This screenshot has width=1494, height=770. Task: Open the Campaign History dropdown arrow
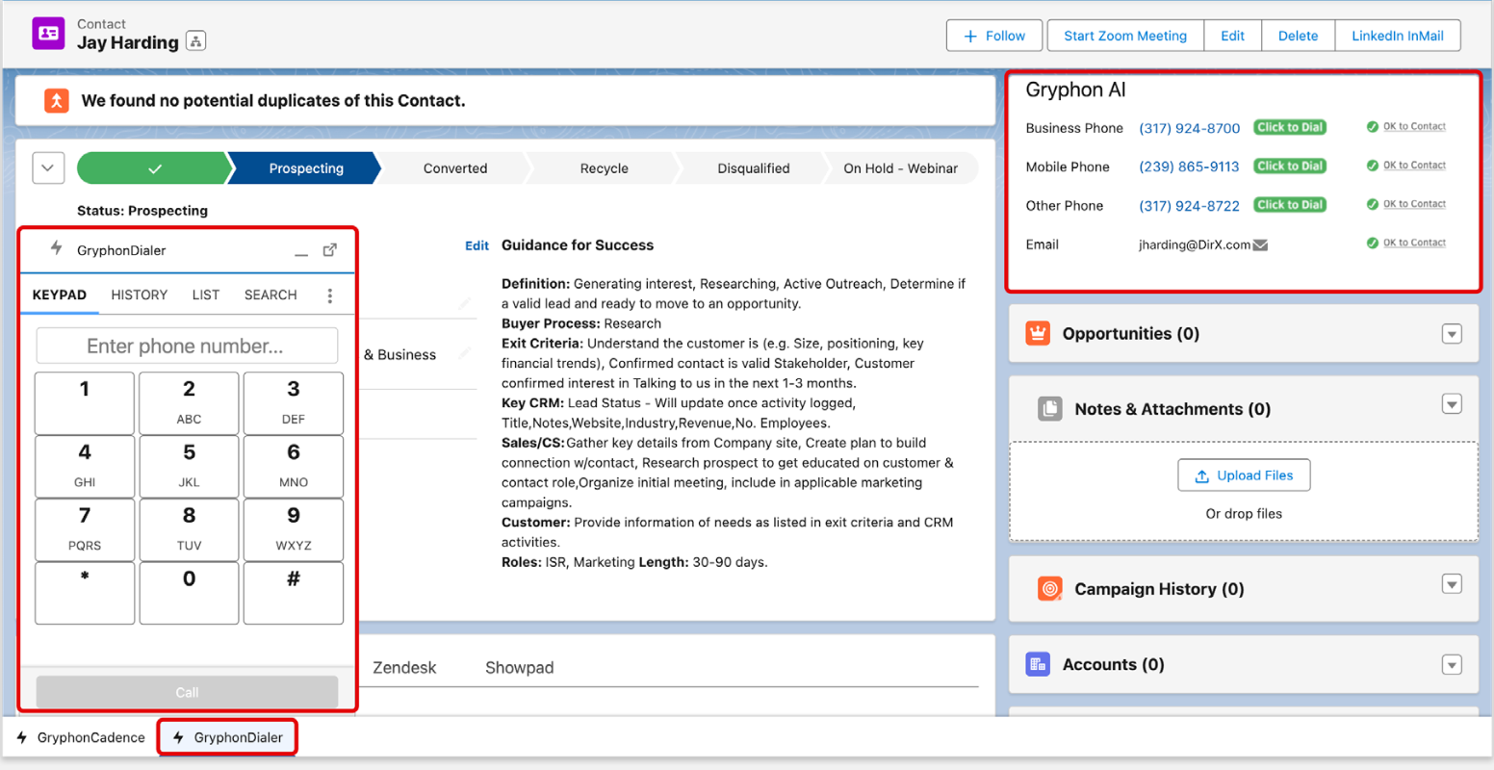pos(1452,584)
